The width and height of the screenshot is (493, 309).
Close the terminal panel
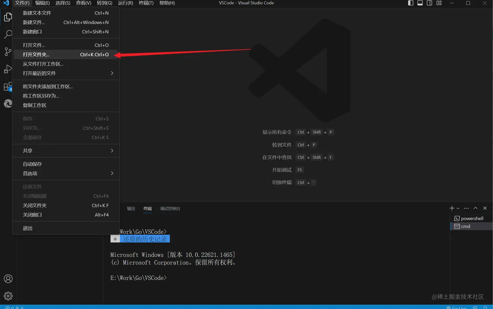click(x=485, y=208)
